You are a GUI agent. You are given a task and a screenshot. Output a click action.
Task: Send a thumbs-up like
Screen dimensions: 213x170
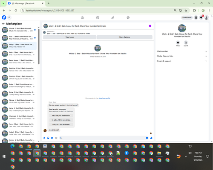tap(151, 138)
